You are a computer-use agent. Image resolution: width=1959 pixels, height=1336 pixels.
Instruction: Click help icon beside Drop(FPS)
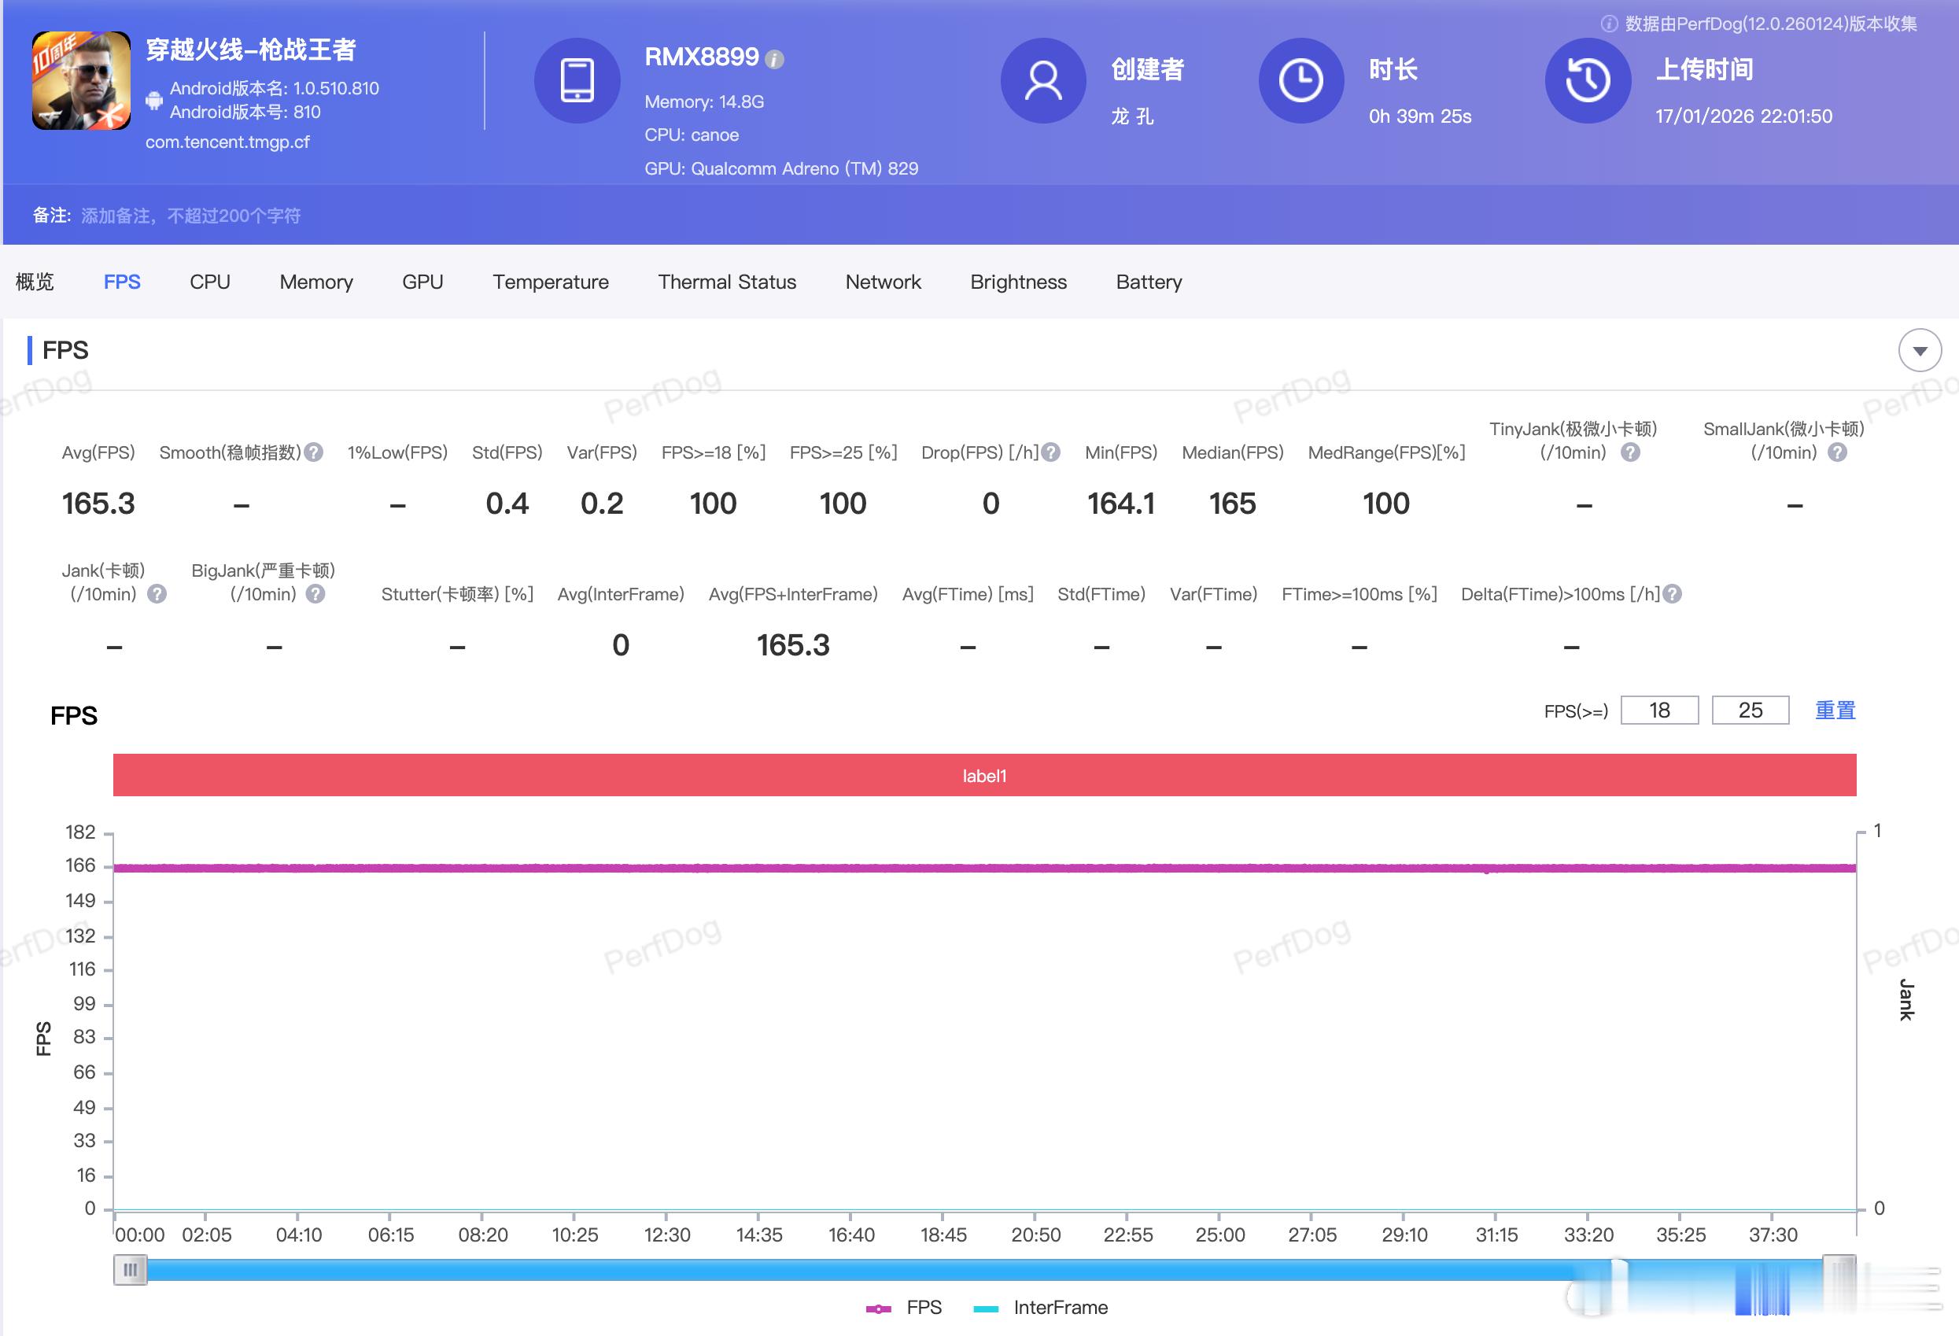pyautogui.click(x=1050, y=452)
